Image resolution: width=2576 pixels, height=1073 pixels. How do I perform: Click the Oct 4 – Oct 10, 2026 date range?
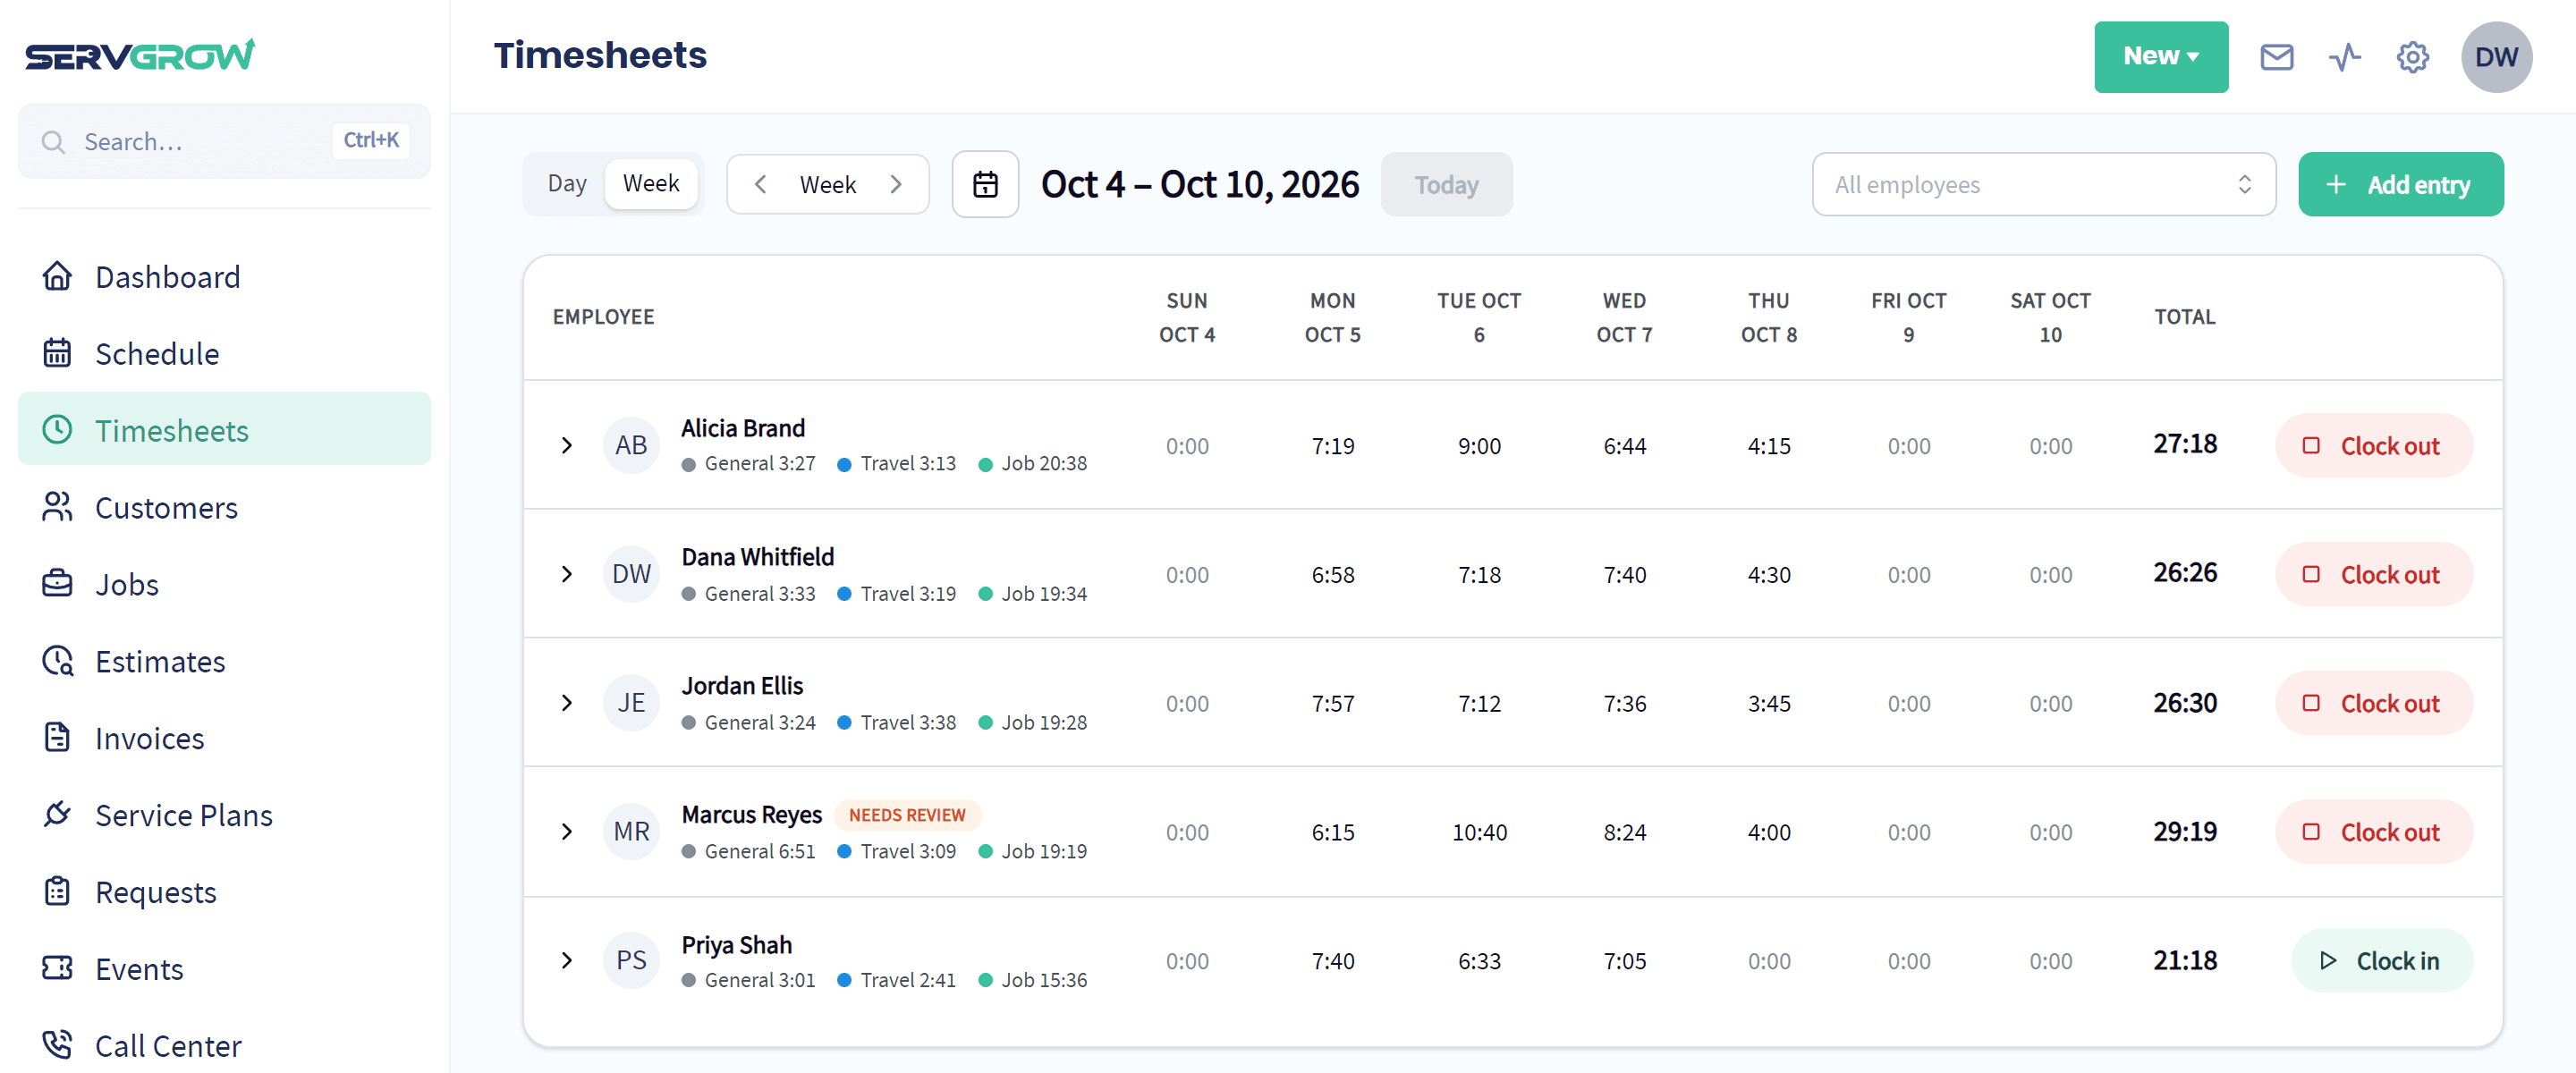(1200, 184)
